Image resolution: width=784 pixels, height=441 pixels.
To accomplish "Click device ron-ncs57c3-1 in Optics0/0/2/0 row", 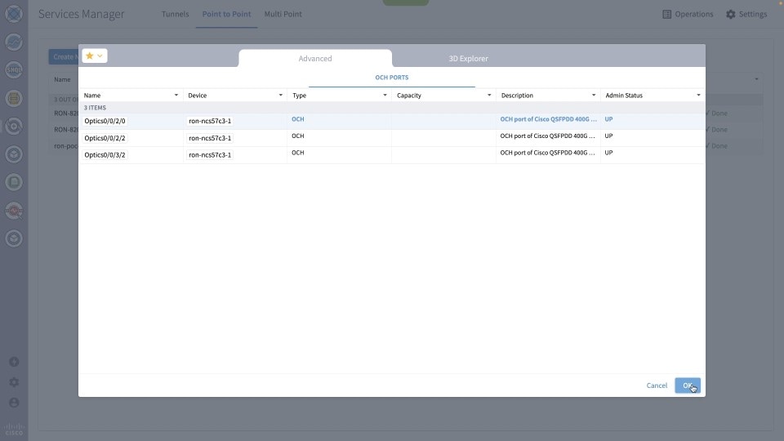I will tap(210, 121).
